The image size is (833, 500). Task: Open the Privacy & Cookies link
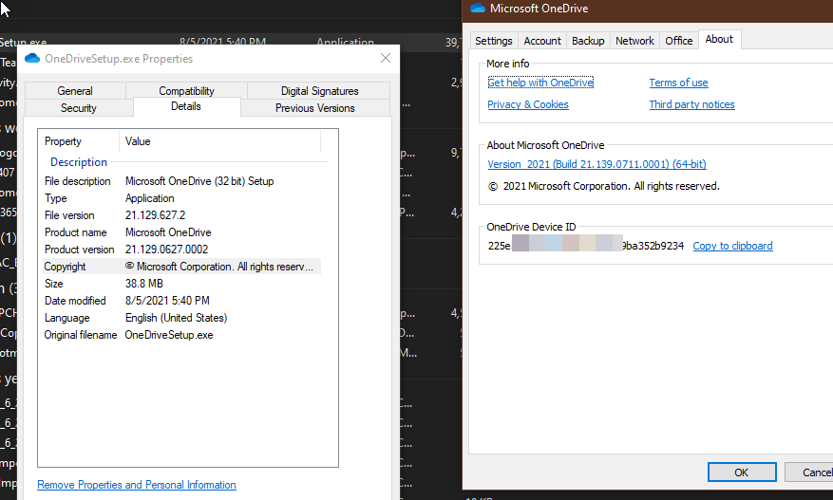(528, 104)
